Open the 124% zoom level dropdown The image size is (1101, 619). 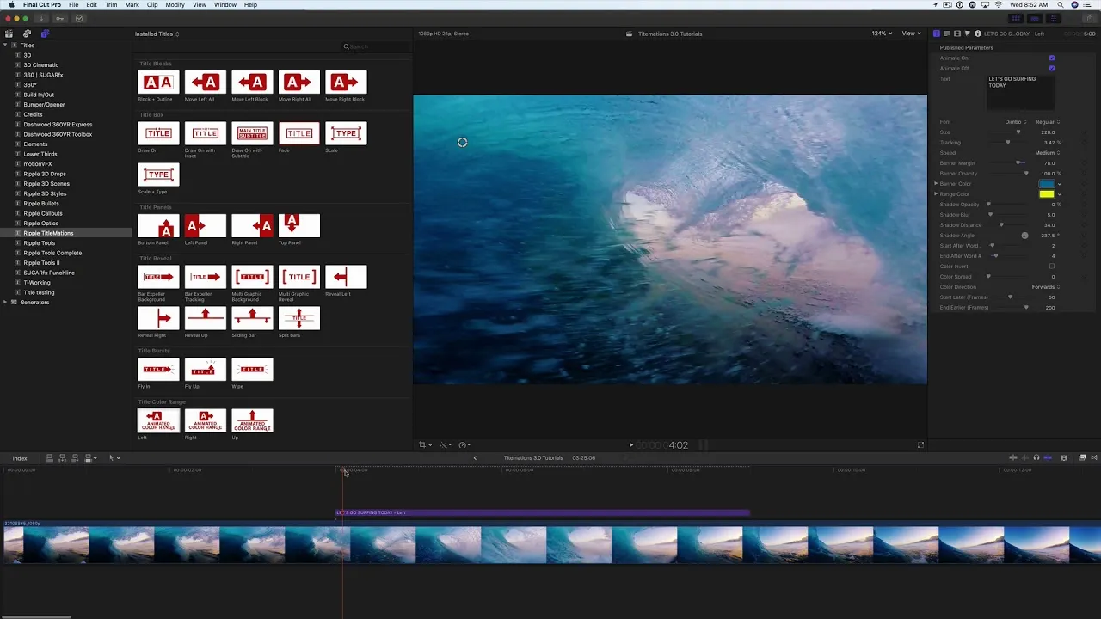point(881,34)
